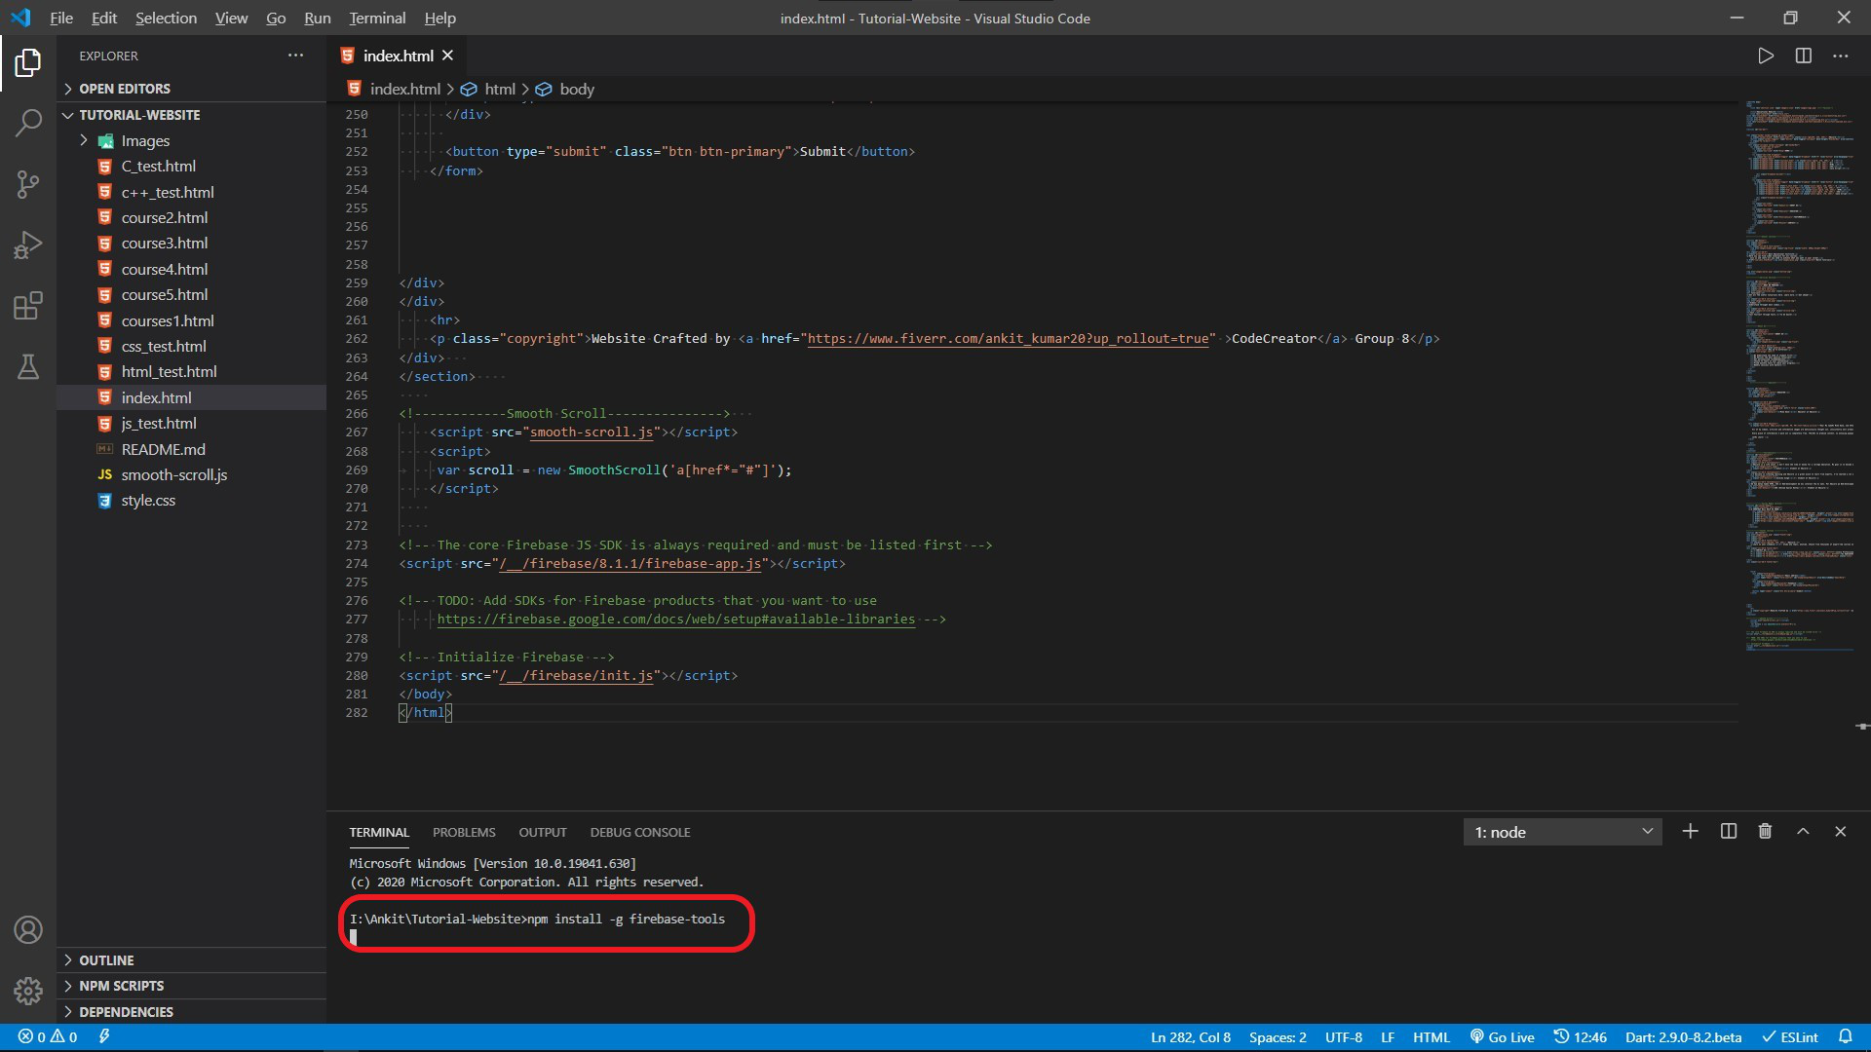
Task: Toggle Go Live server in status bar
Action: [x=1502, y=1037]
